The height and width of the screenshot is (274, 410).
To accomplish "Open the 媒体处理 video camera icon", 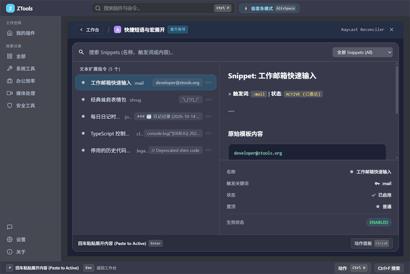I will 10,93.
